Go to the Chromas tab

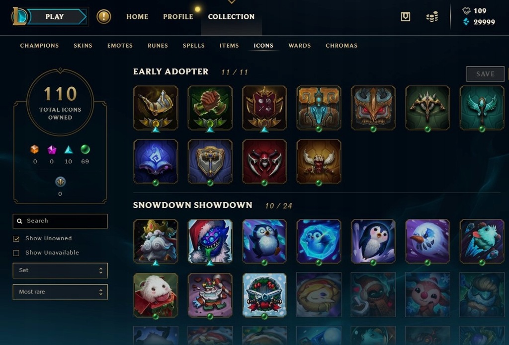(341, 46)
